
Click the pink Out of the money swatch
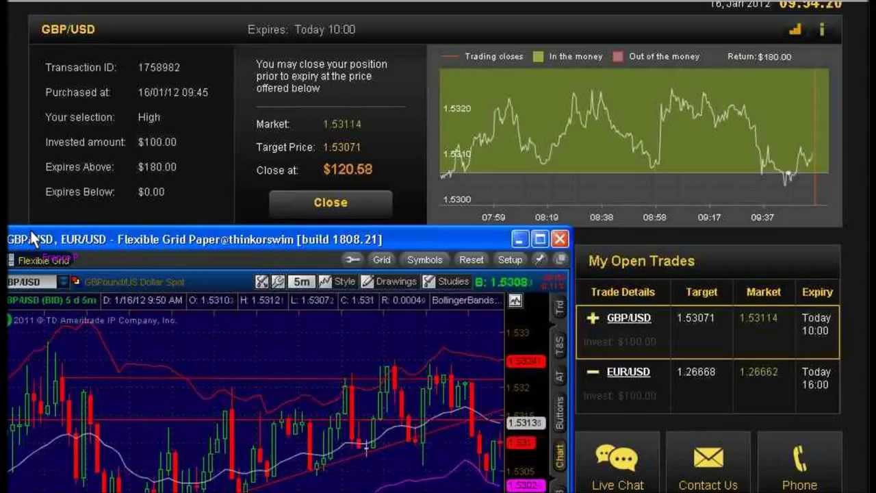pyautogui.click(x=618, y=56)
